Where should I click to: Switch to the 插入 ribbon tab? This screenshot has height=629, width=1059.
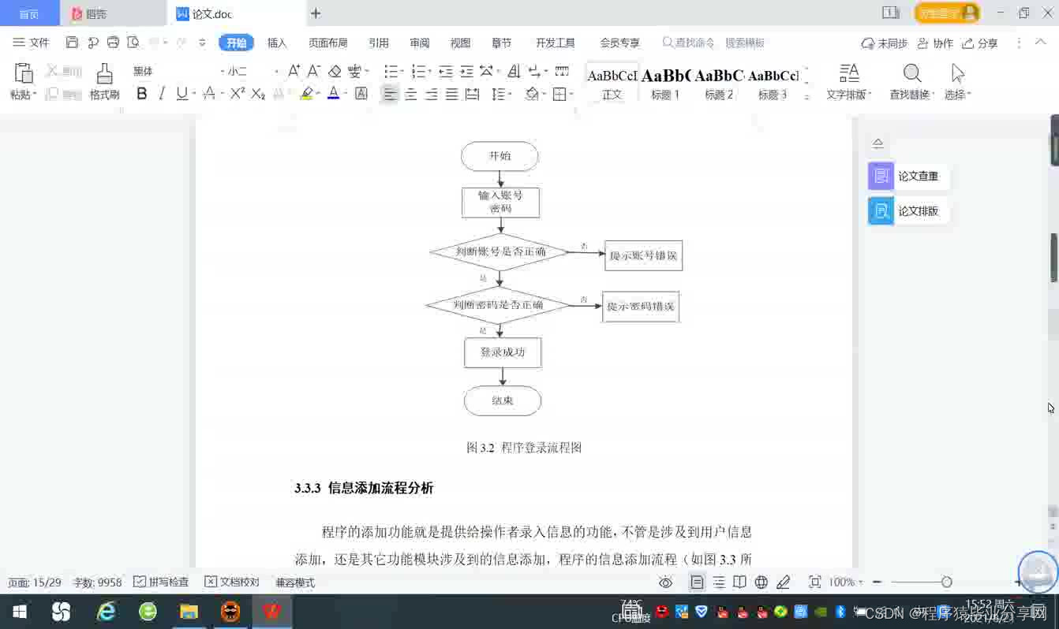(277, 43)
